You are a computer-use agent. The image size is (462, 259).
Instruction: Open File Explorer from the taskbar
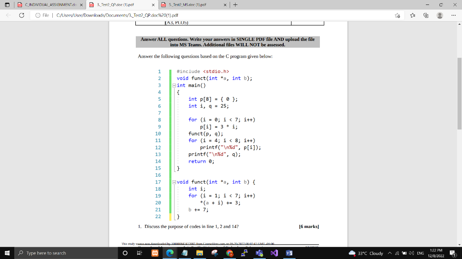coord(200,253)
